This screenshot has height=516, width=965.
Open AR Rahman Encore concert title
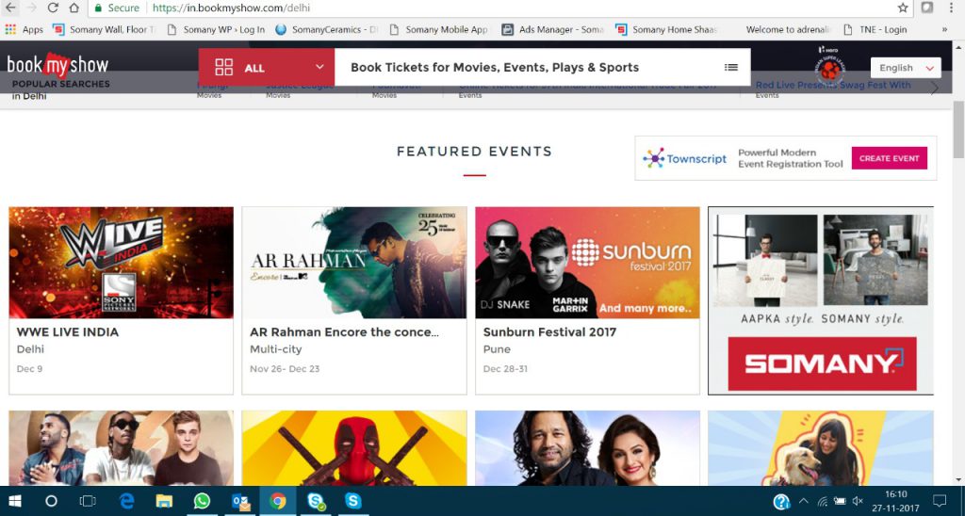344,332
